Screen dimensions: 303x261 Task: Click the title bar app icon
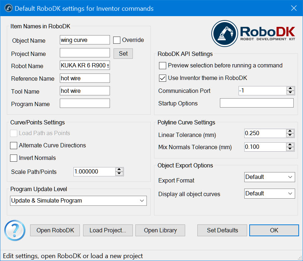(x=8, y=8)
